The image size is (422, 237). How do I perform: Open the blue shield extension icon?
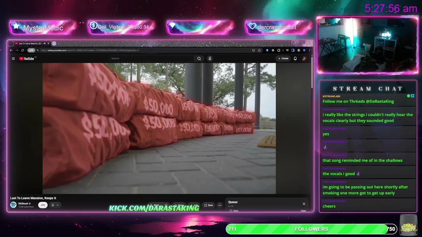point(267,50)
